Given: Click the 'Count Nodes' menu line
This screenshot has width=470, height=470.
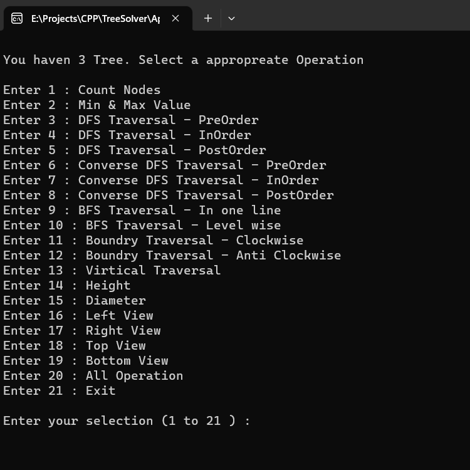Looking at the screenshot, I should (x=82, y=90).
